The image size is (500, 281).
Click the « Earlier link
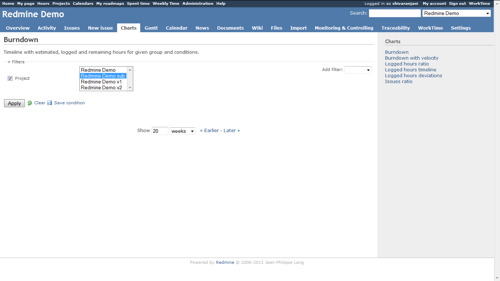[209, 130]
